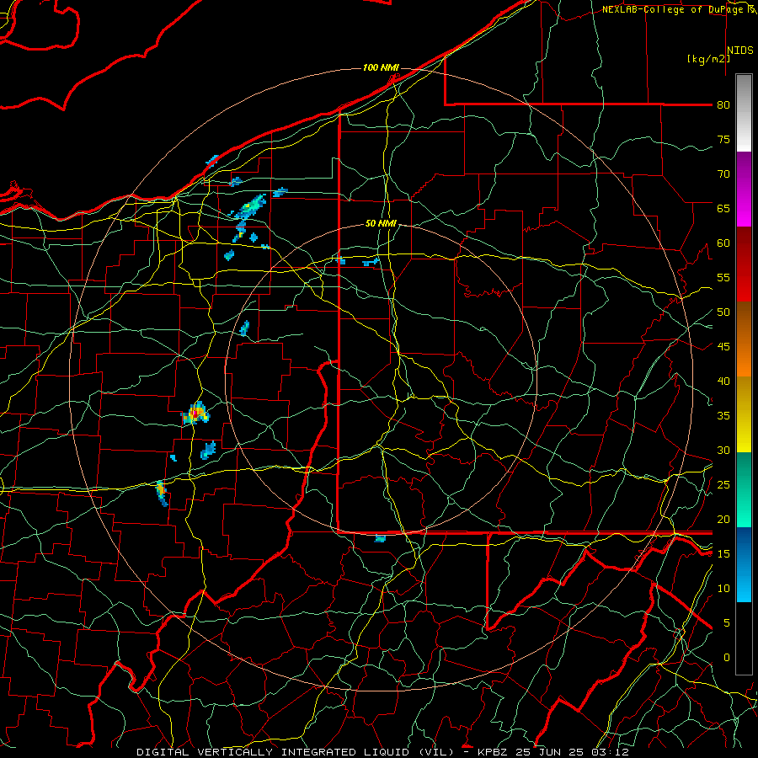Select the white-gray segment atop the color scale

click(744, 113)
